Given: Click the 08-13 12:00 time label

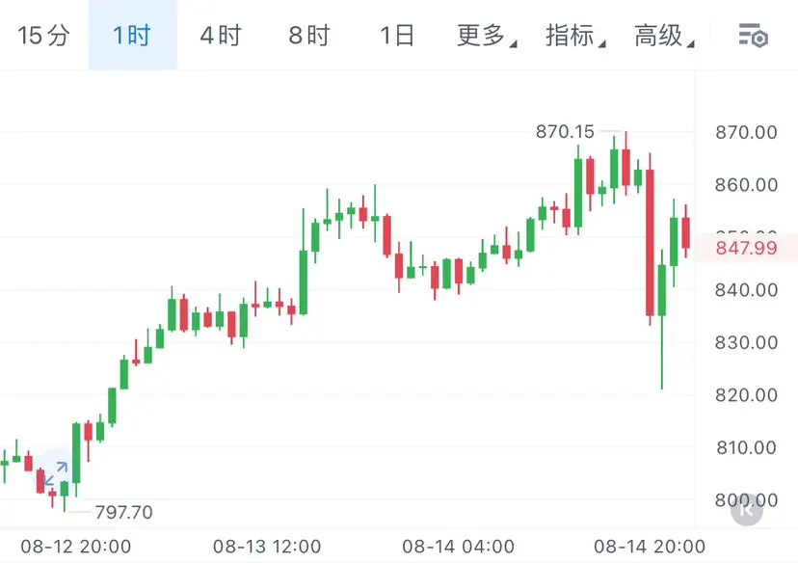Looking at the screenshot, I should [x=267, y=547].
